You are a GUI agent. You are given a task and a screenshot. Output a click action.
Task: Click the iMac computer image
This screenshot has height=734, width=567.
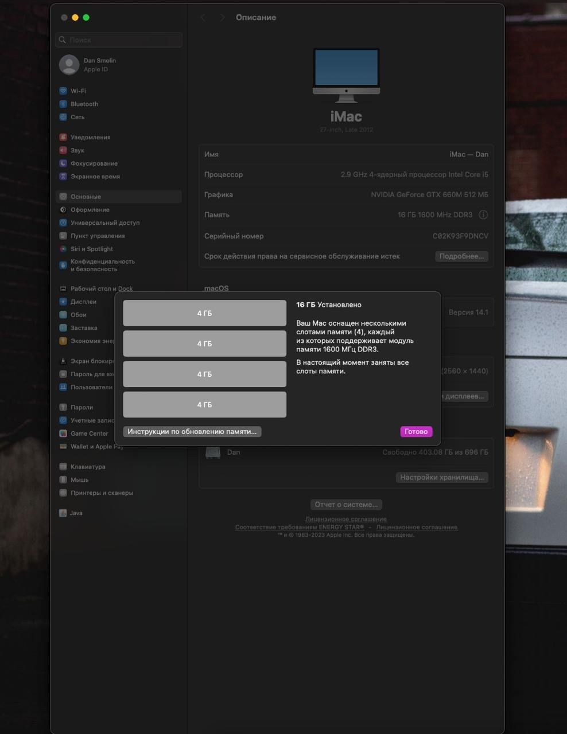click(346, 75)
